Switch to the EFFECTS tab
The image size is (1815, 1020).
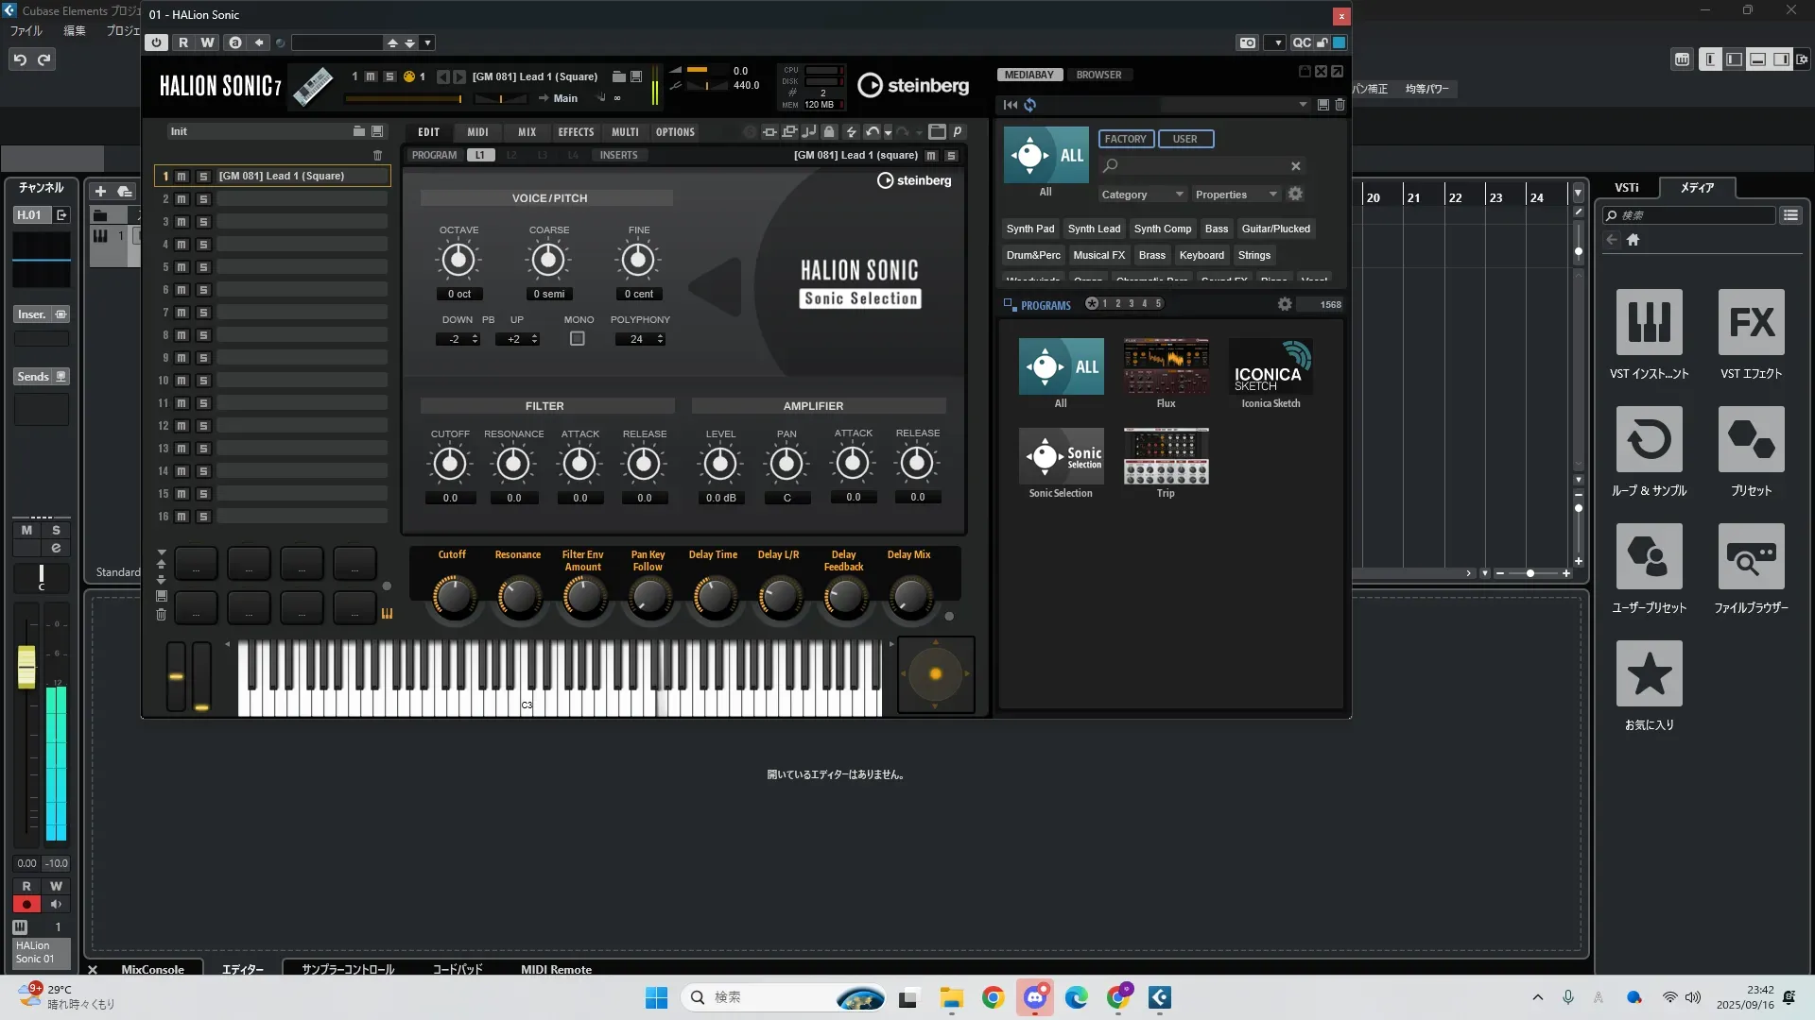576,132
